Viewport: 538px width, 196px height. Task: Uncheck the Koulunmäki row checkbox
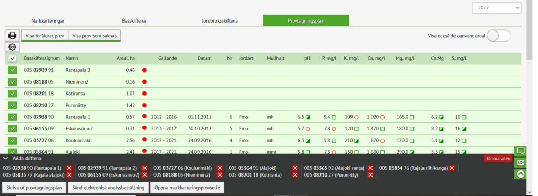[x=13, y=140]
